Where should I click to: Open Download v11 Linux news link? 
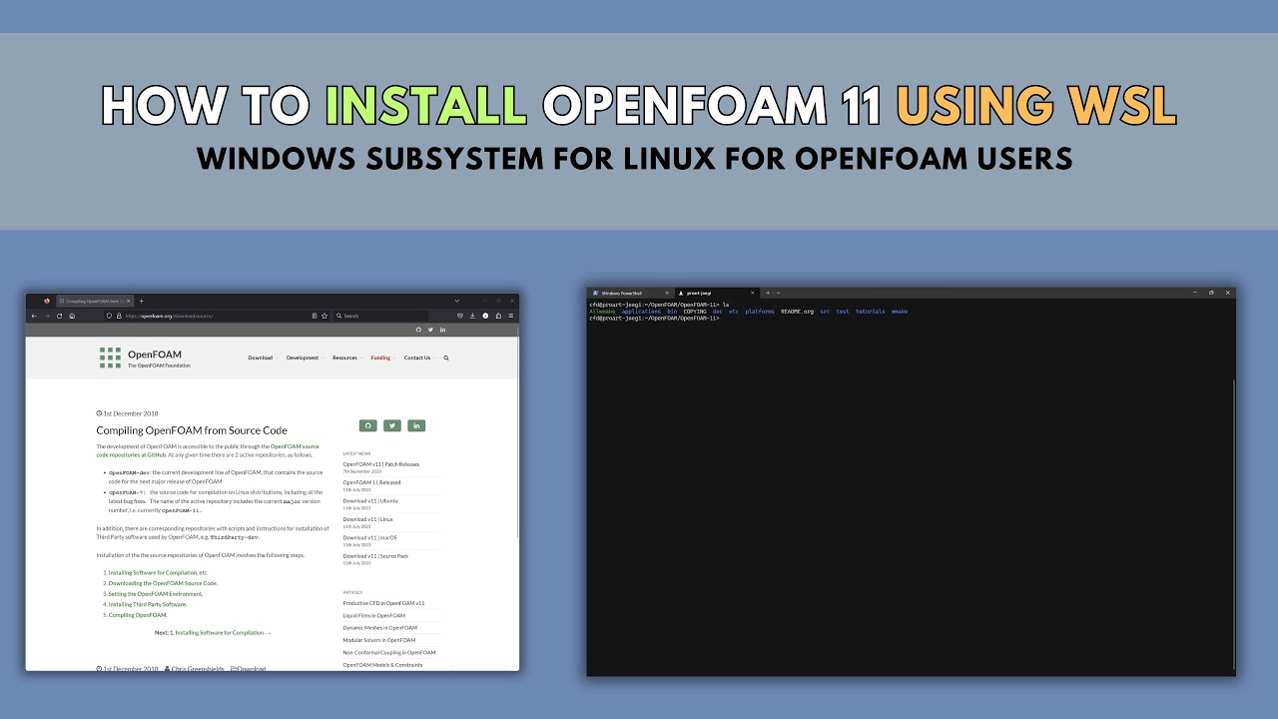point(368,519)
